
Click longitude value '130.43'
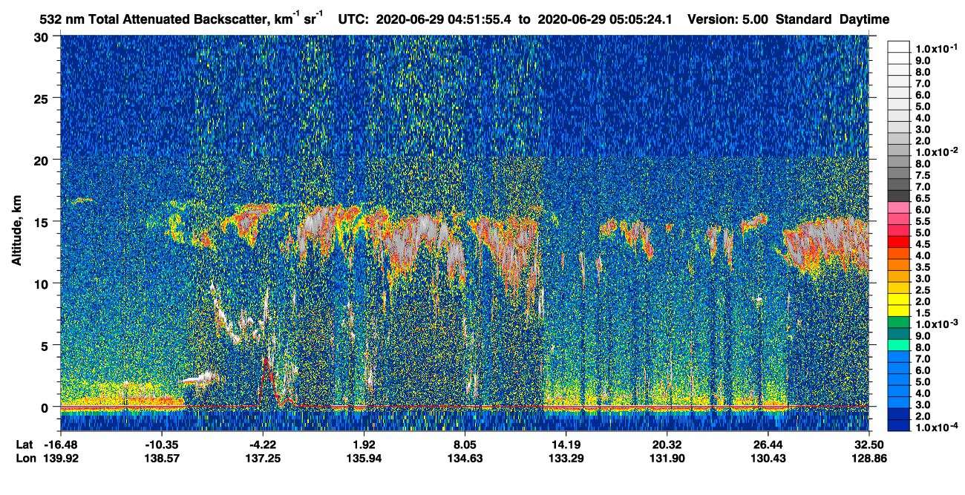(768, 459)
